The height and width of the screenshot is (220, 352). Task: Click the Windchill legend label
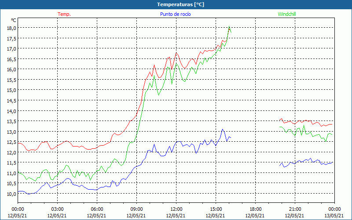pyautogui.click(x=287, y=14)
